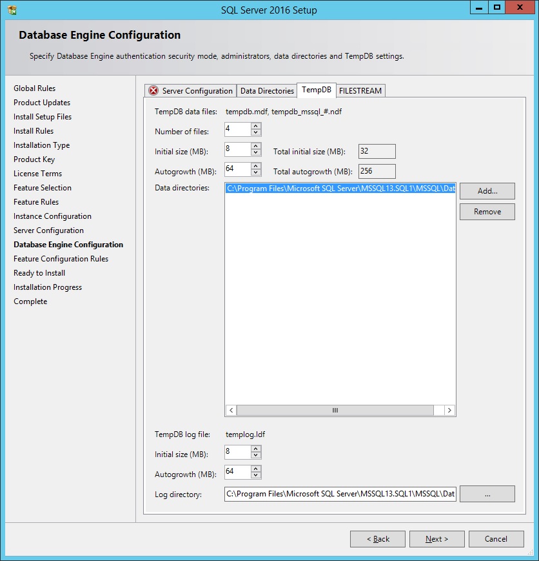Click the SQL Server Setup title bar icon
The height and width of the screenshot is (561, 539).
[x=12, y=10]
